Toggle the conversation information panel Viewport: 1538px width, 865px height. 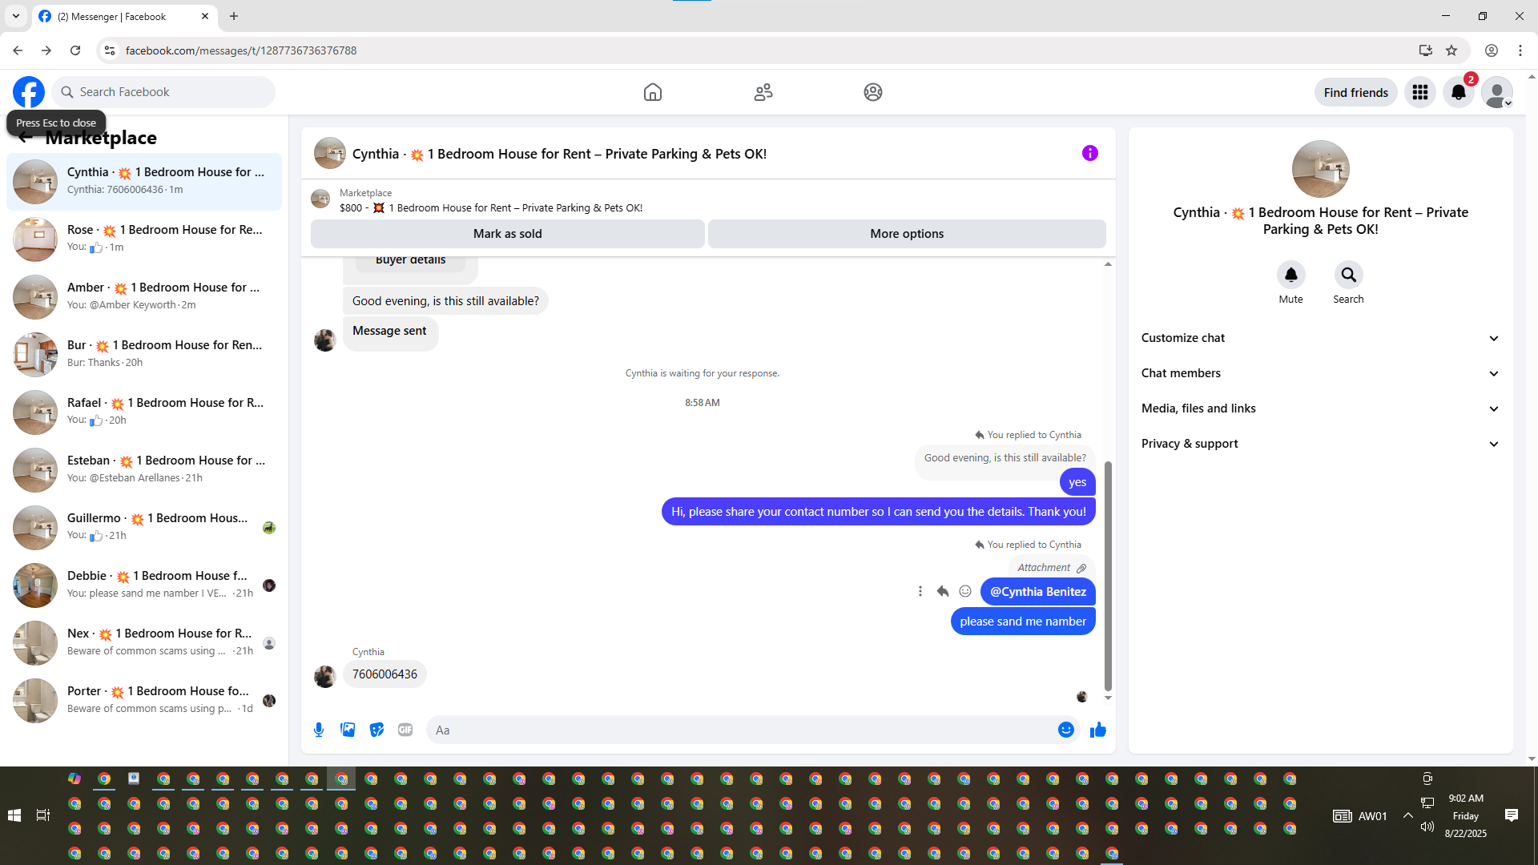tap(1089, 153)
